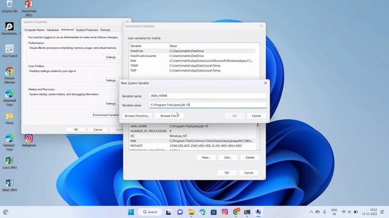Click the Browse File button
389x218 pixels.
click(x=169, y=116)
